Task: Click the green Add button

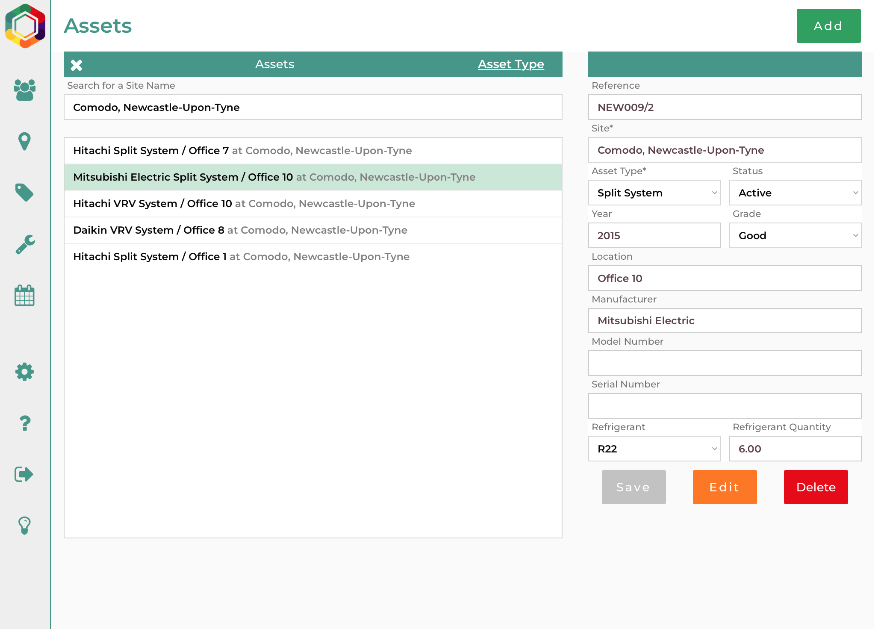Action: tap(828, 26)
